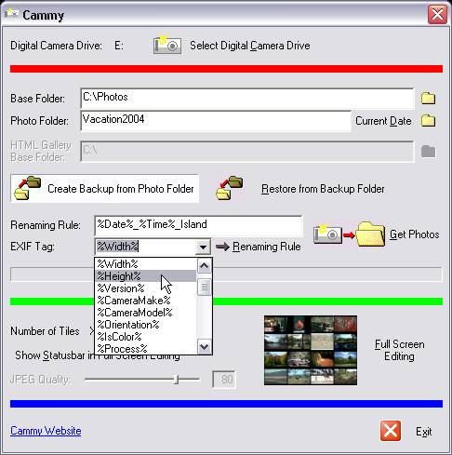This screenshot has height=455, width=452.
Task: Click the arrow icon to add tag
Action: click(222, 247)
